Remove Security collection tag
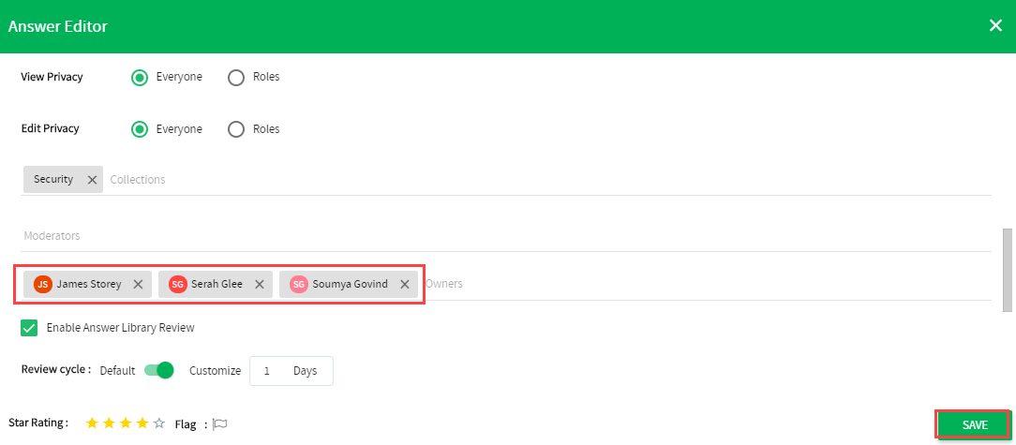This screenshot has width=1016, height=445. (x=92, y=180)
